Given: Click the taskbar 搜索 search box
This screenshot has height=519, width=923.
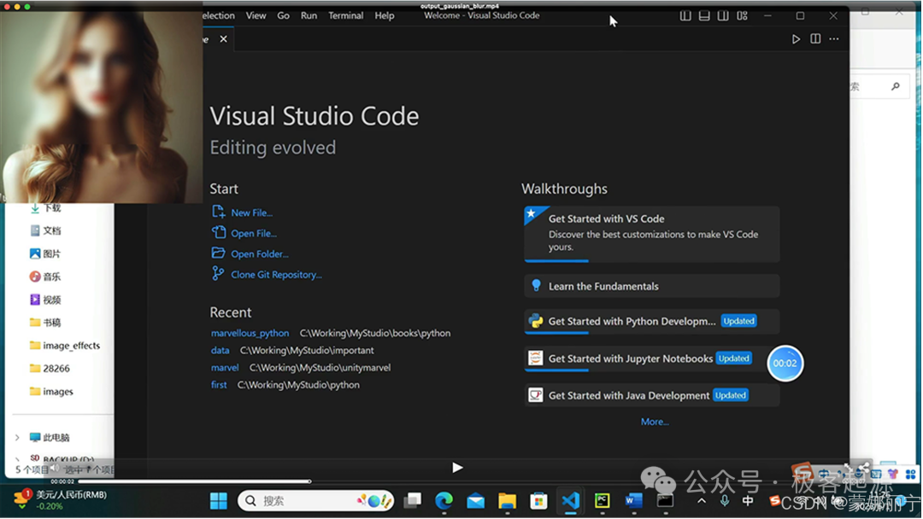Looking at the screenshot, I should pos(316,501).
